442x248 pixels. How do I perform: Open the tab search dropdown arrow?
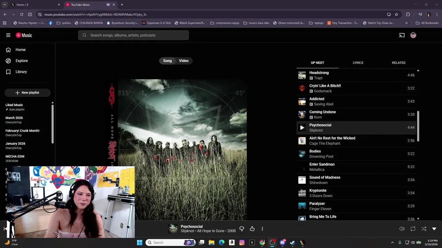click(4, 5)
